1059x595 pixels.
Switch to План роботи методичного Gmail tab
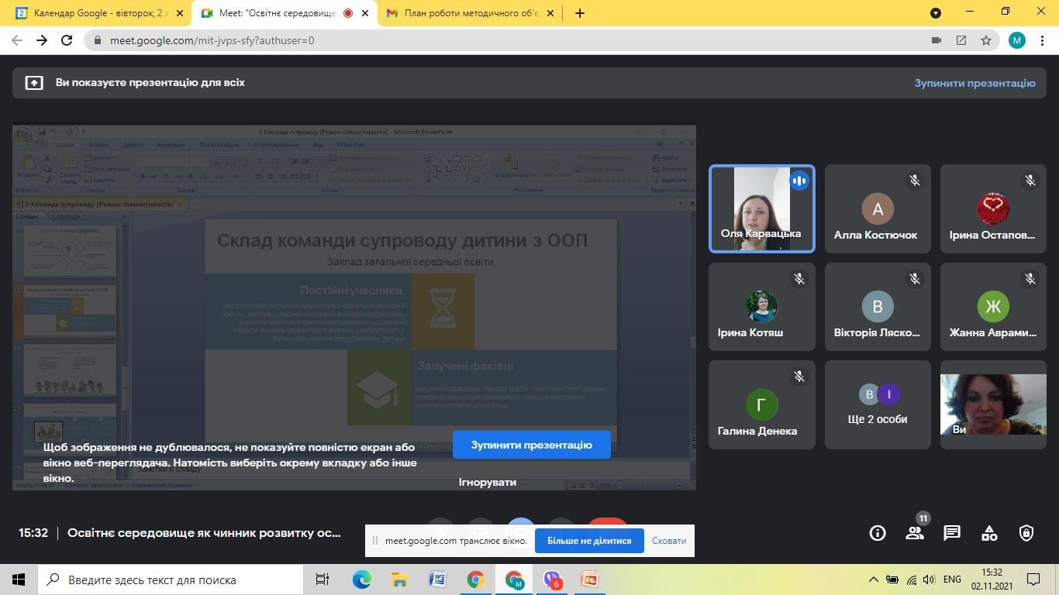point(471,12)
